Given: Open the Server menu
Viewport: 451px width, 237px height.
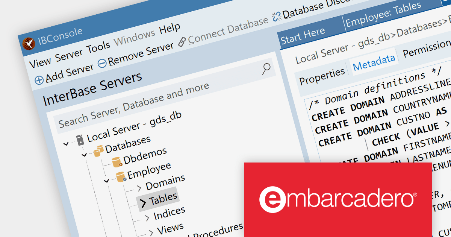Looking at the screenshot, I should tap(70, 55).
